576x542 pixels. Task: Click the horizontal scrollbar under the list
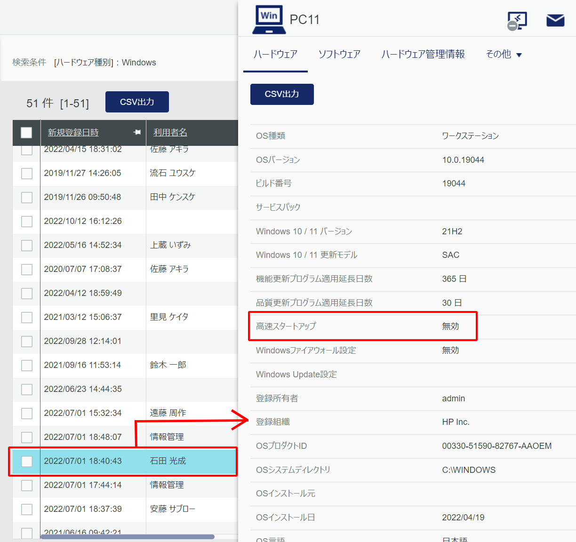(x=127, y=537)
